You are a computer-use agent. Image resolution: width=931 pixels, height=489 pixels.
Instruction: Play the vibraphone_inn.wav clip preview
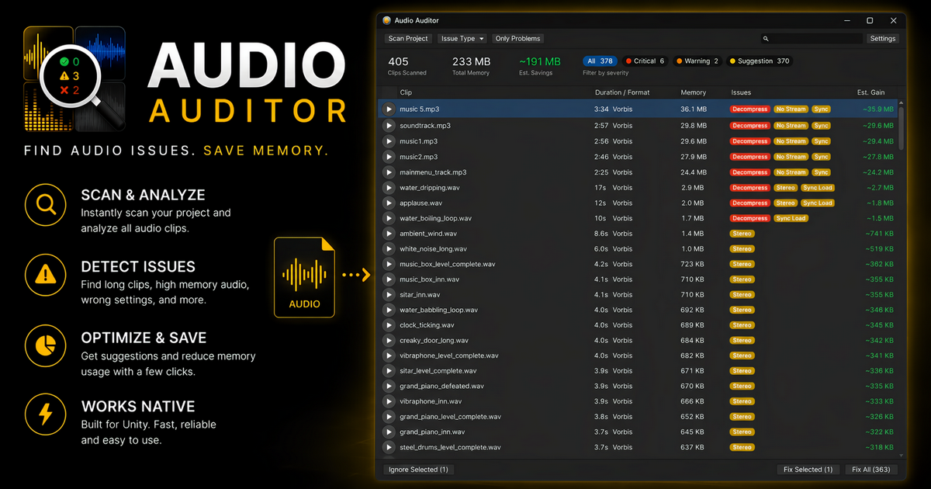click(x=389, y=402)
